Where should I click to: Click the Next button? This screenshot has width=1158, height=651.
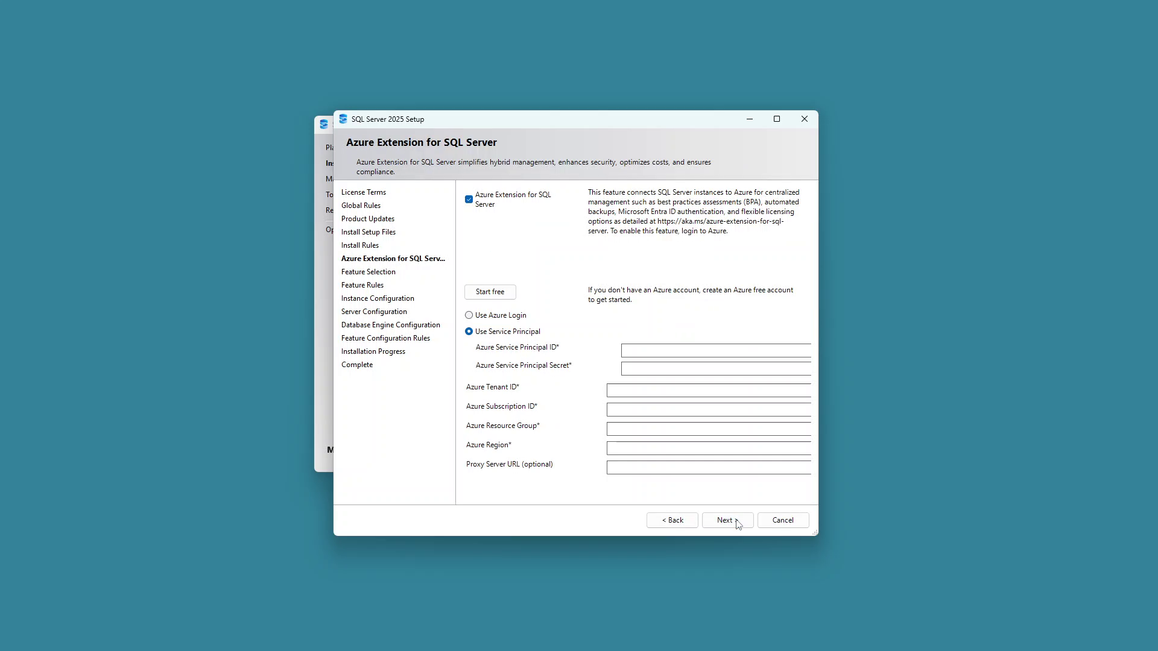[727, 520]
